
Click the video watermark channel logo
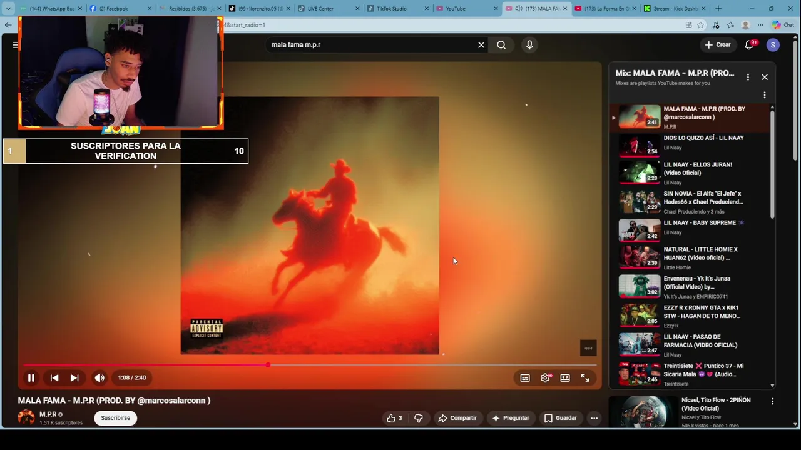(x=588, y=348)
